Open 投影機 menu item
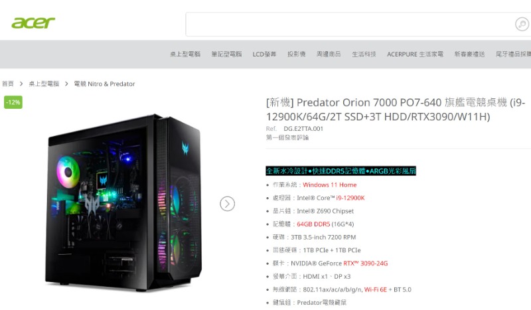The image size is (531, 310). point(296,54)
